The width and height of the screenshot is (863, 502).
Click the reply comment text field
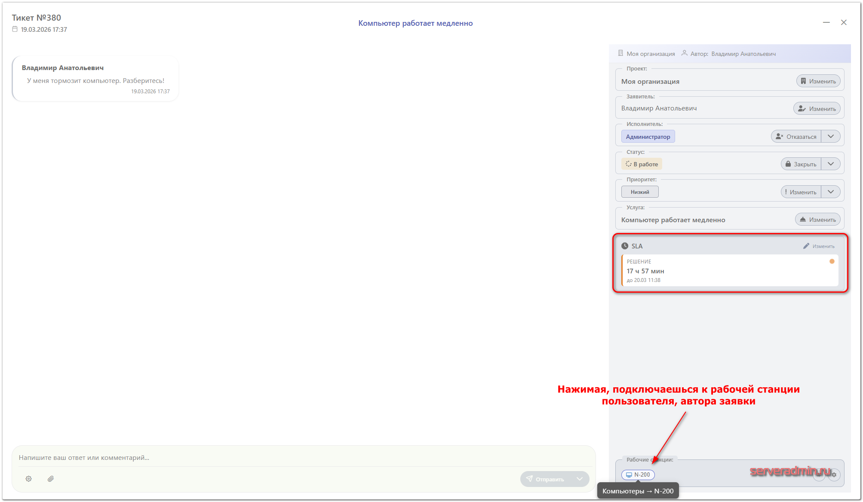click(301, 458)
